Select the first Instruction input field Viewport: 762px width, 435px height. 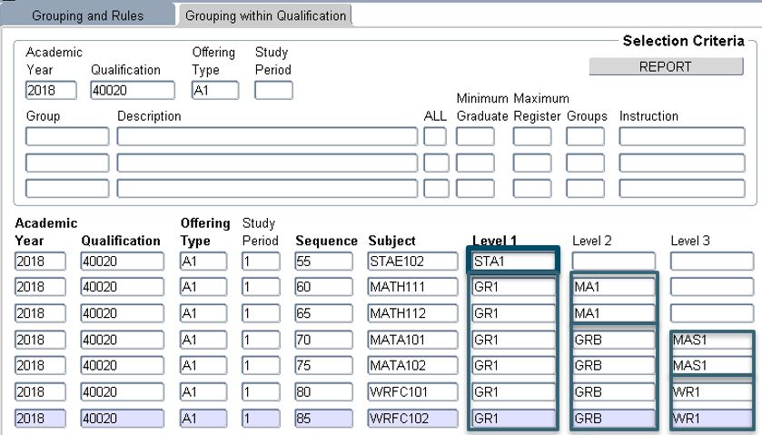[x=681, y=137]
